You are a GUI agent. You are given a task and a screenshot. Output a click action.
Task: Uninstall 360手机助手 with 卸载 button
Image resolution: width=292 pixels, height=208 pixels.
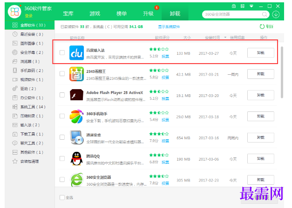click(x=260, y=116)
